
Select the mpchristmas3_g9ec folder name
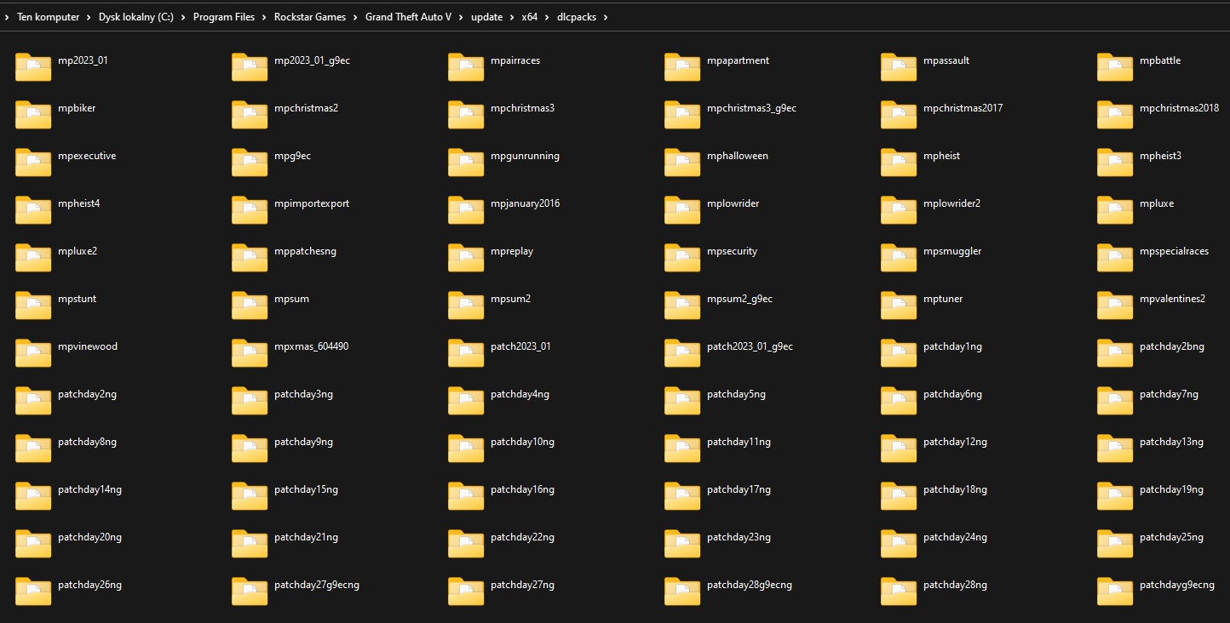(x=751, y=108)
